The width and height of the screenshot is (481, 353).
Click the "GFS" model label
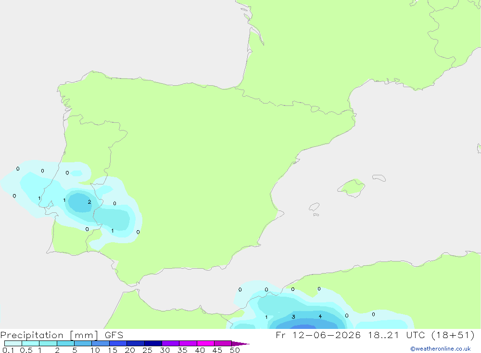click(114, 335)
